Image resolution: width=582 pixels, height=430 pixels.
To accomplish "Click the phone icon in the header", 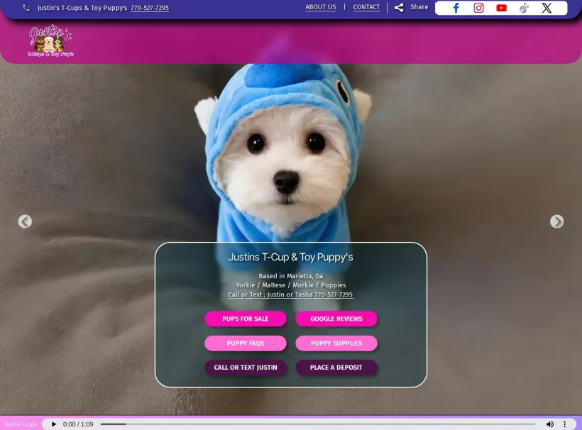I will point(26,7).
